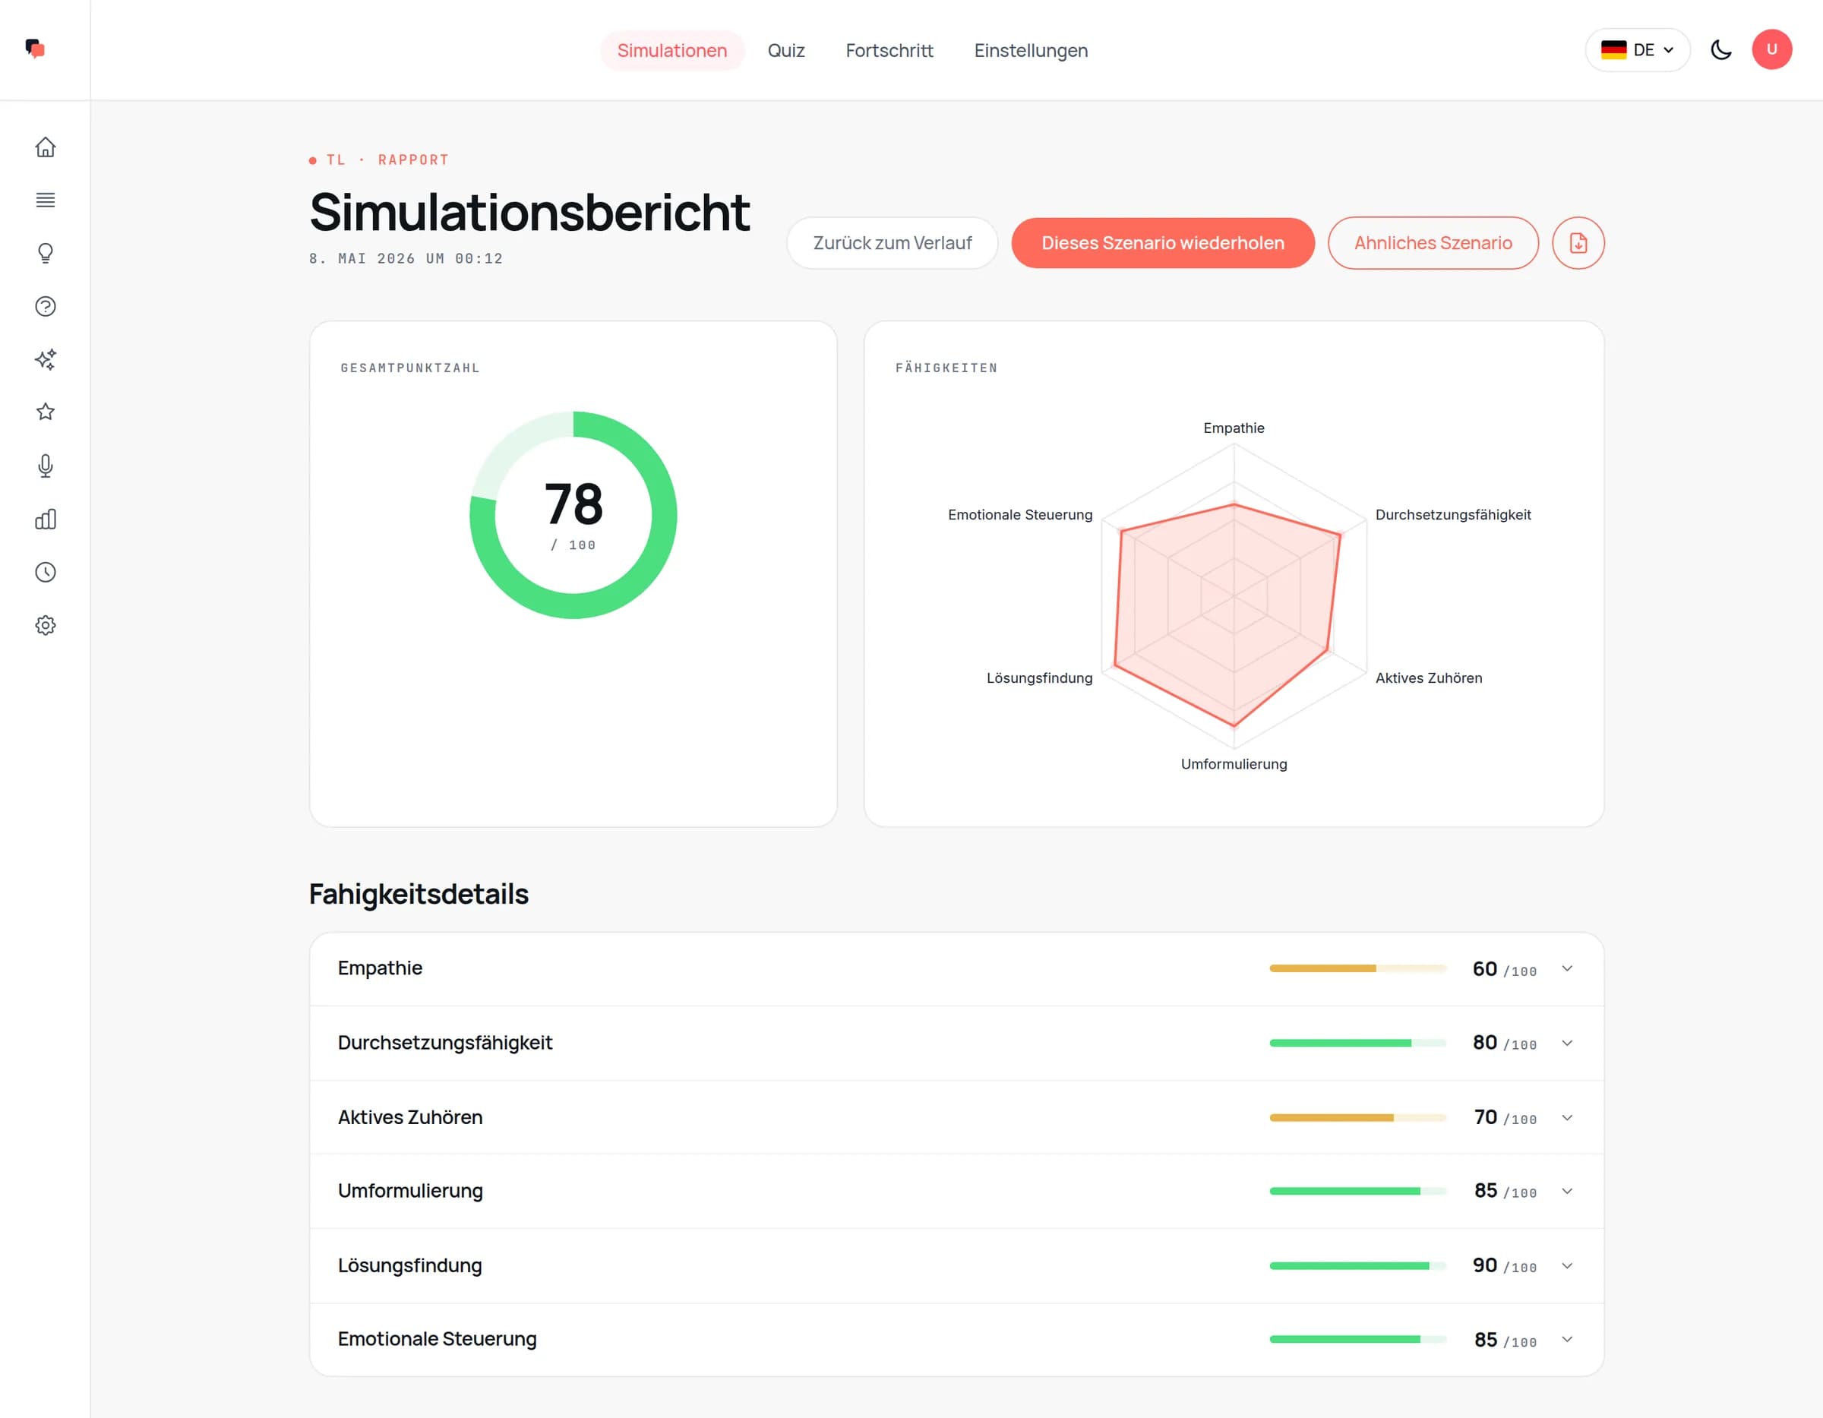Click Ähnliches Szenario button

[x=1433, y=243]
